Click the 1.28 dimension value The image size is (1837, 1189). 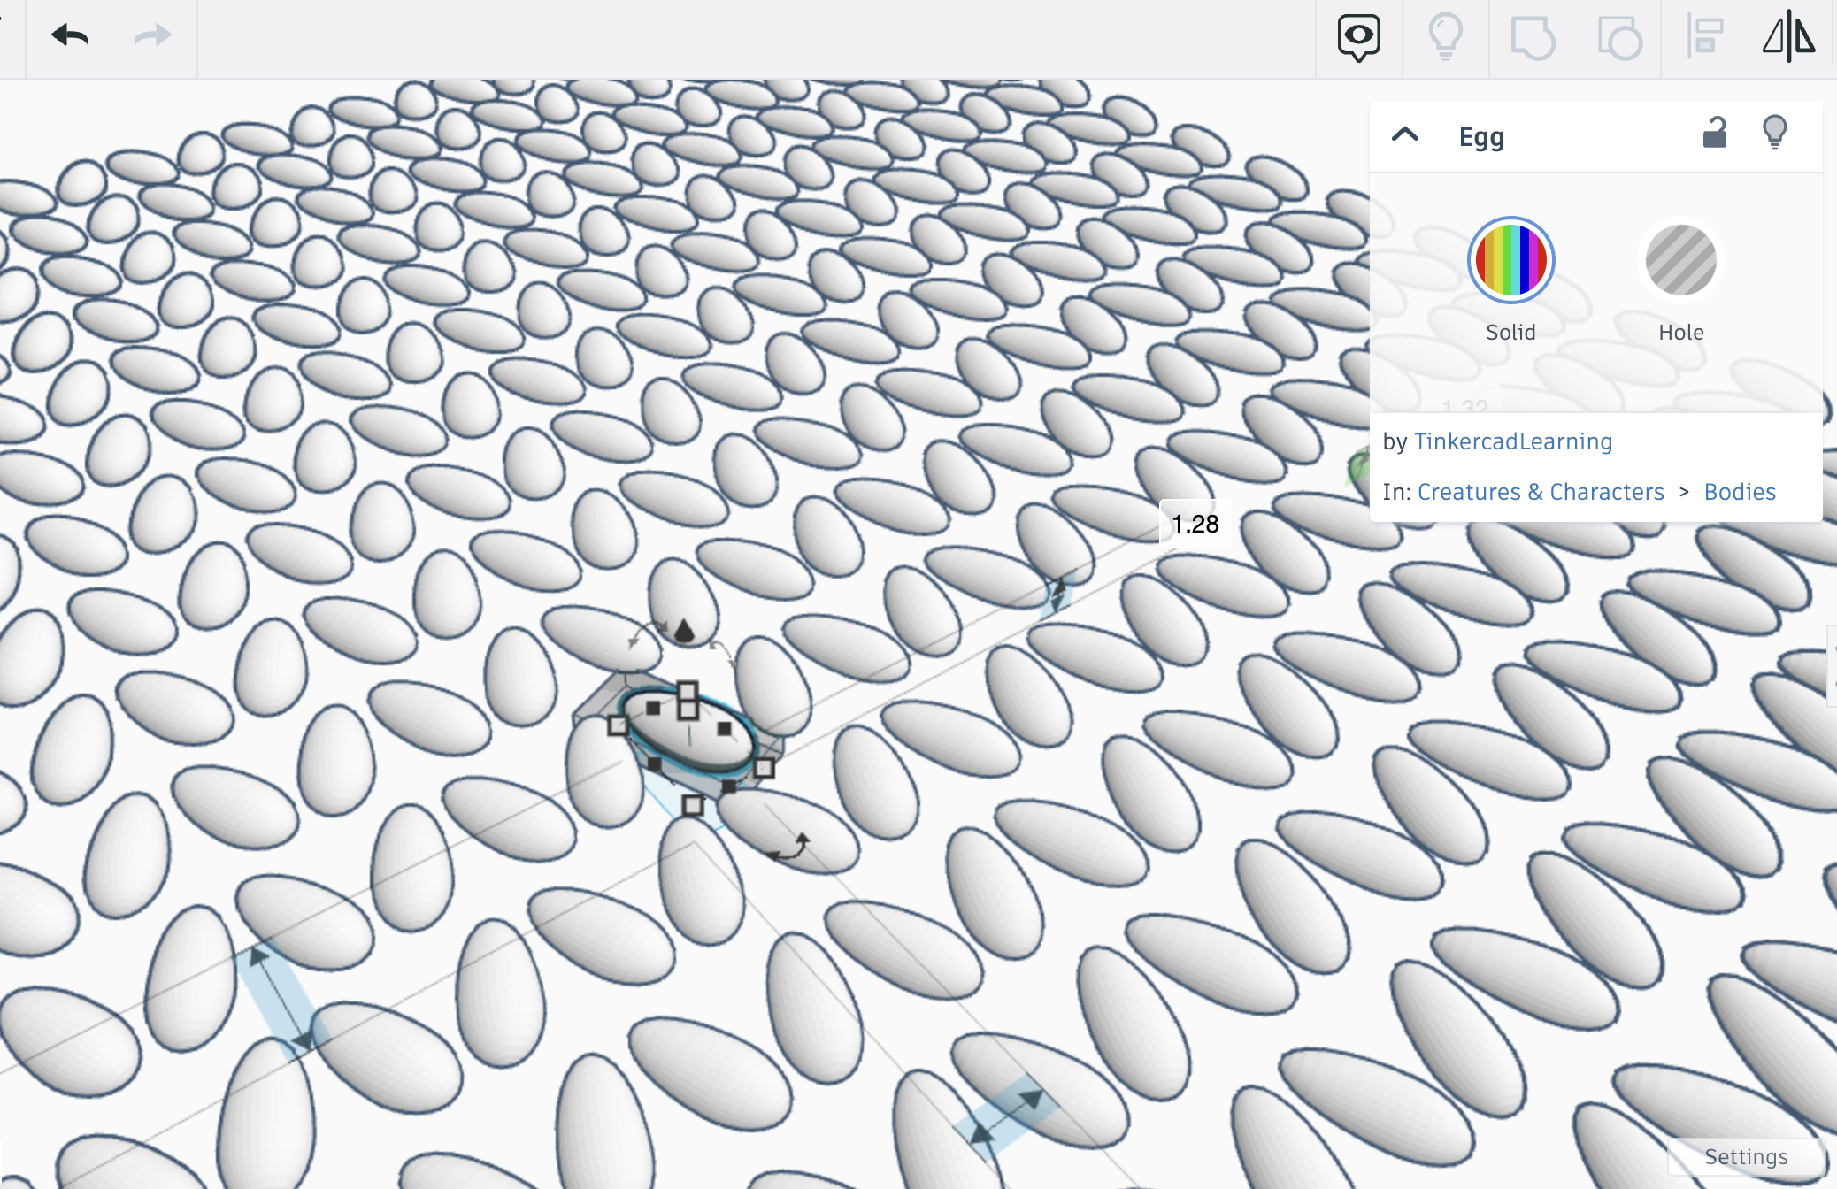[x=1195, y=524]
